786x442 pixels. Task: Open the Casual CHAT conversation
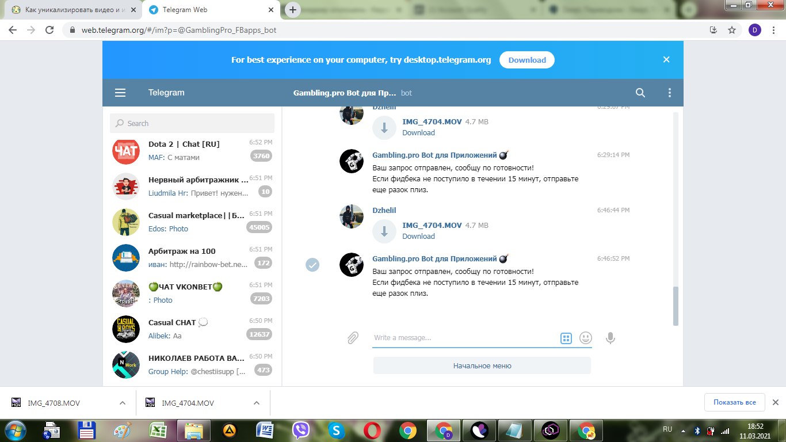[x=192, y=329]
